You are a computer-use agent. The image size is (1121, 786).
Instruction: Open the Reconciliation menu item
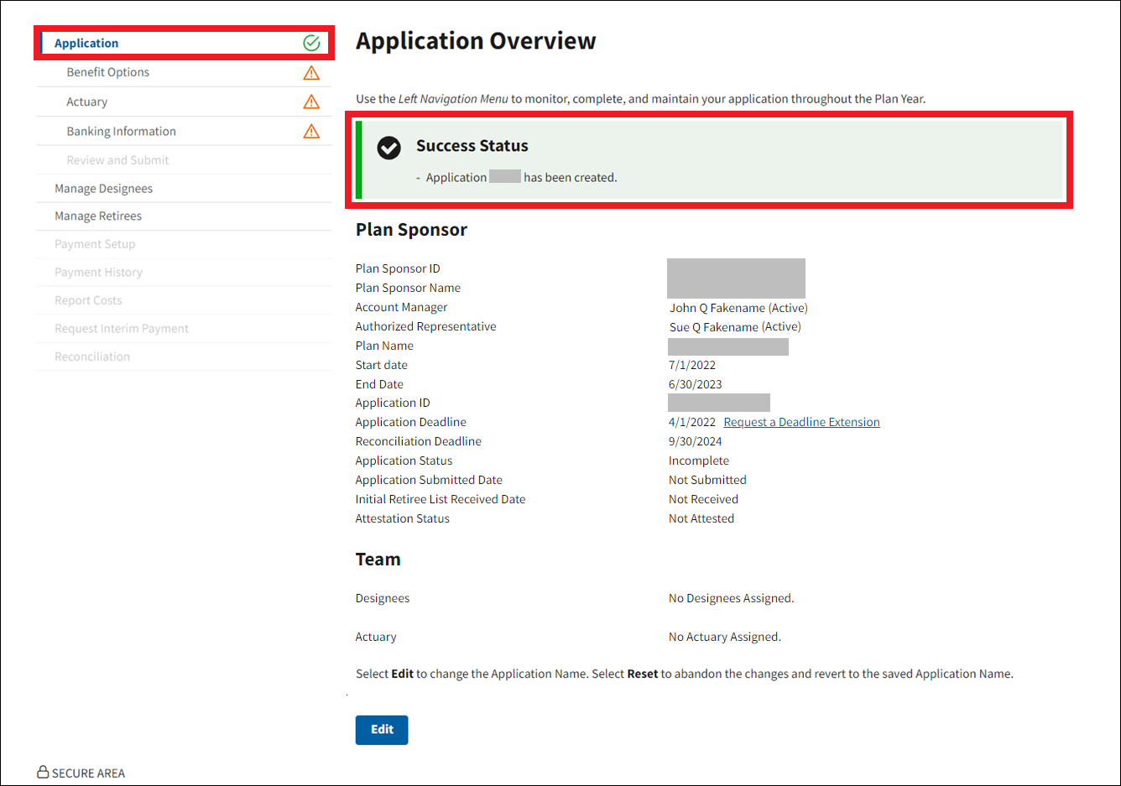(x=92, y=357)
